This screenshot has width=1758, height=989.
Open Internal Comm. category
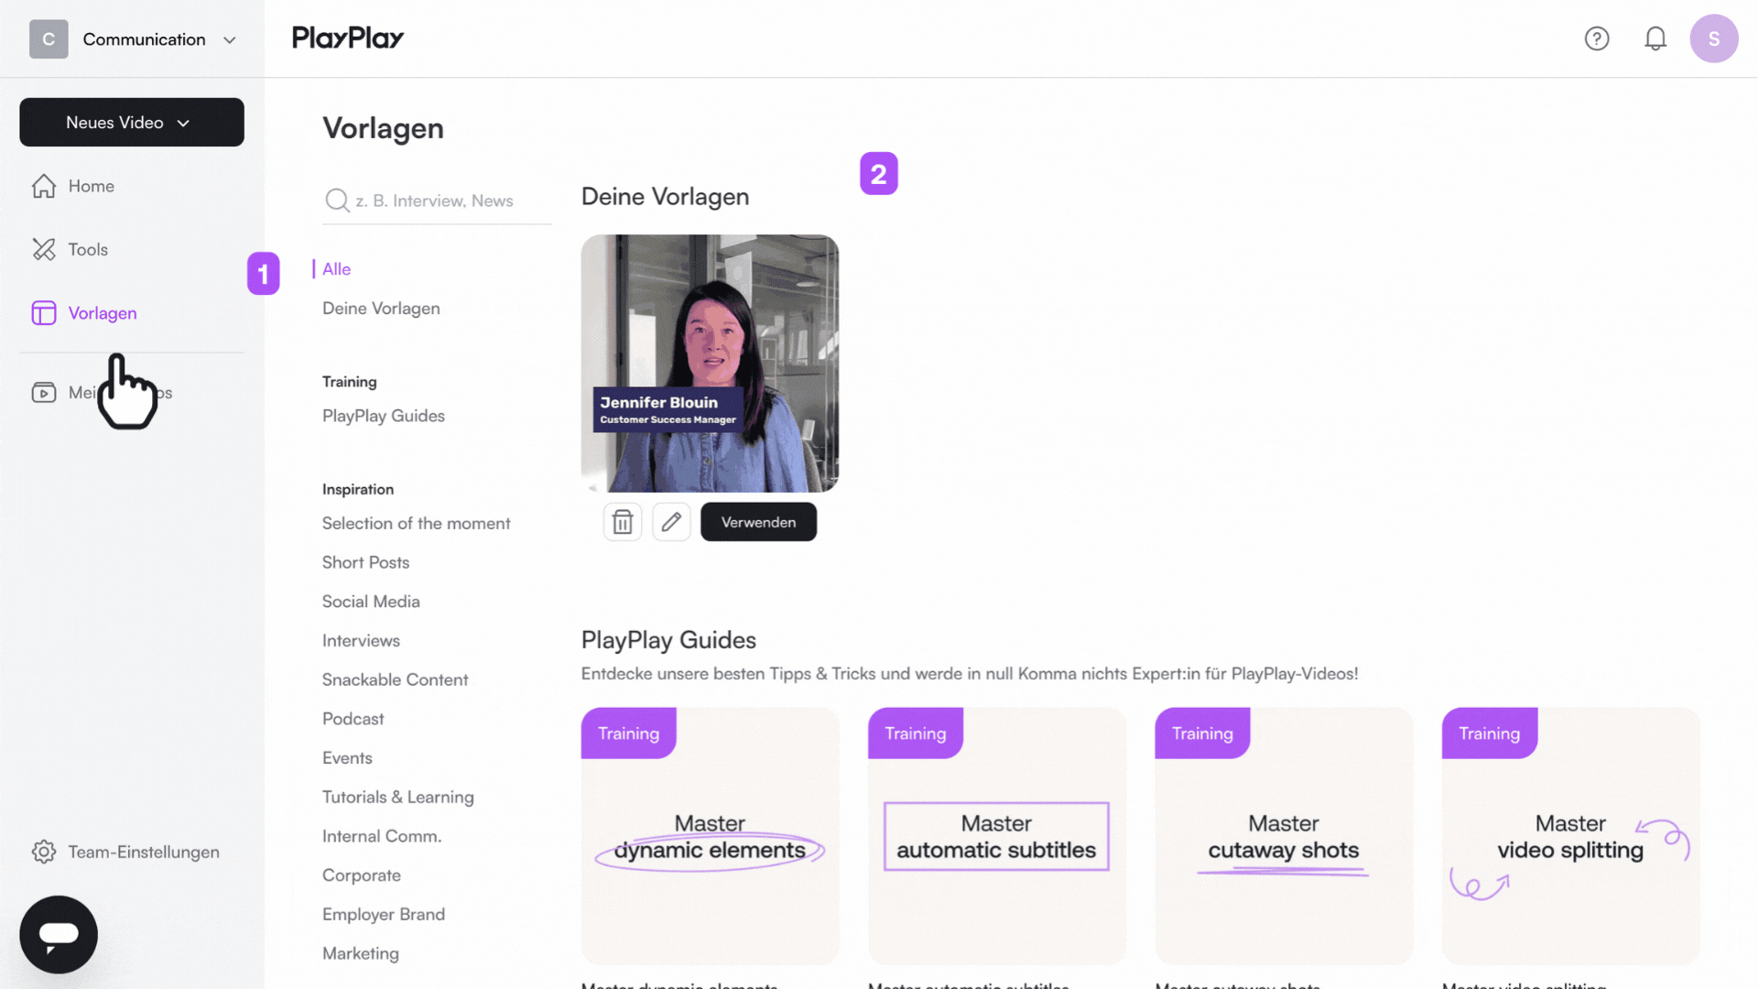pyautogui.click(x=382, y=836)
